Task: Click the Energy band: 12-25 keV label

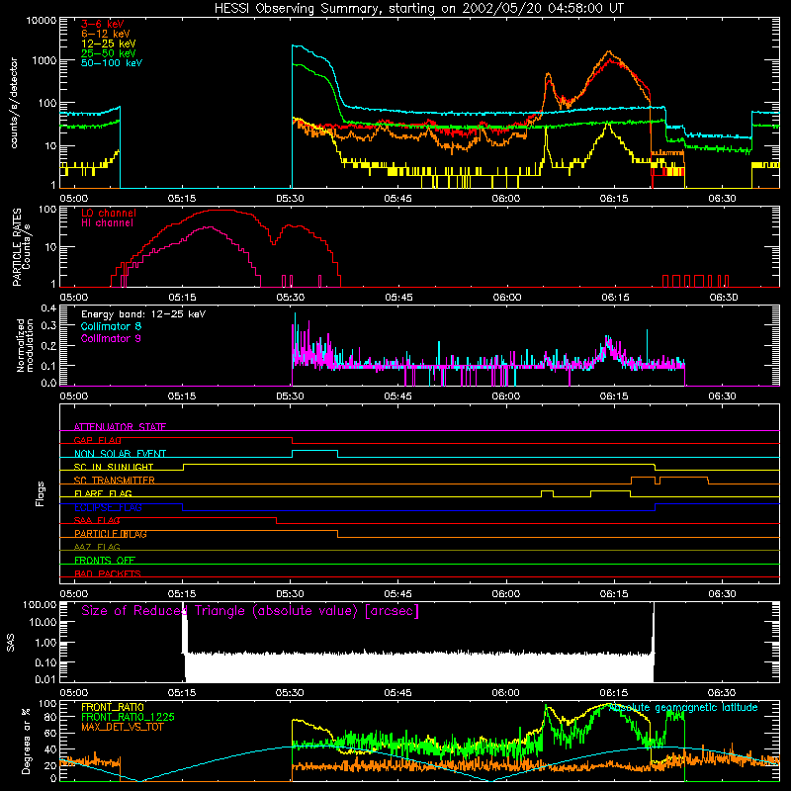Action: (143, 314)
